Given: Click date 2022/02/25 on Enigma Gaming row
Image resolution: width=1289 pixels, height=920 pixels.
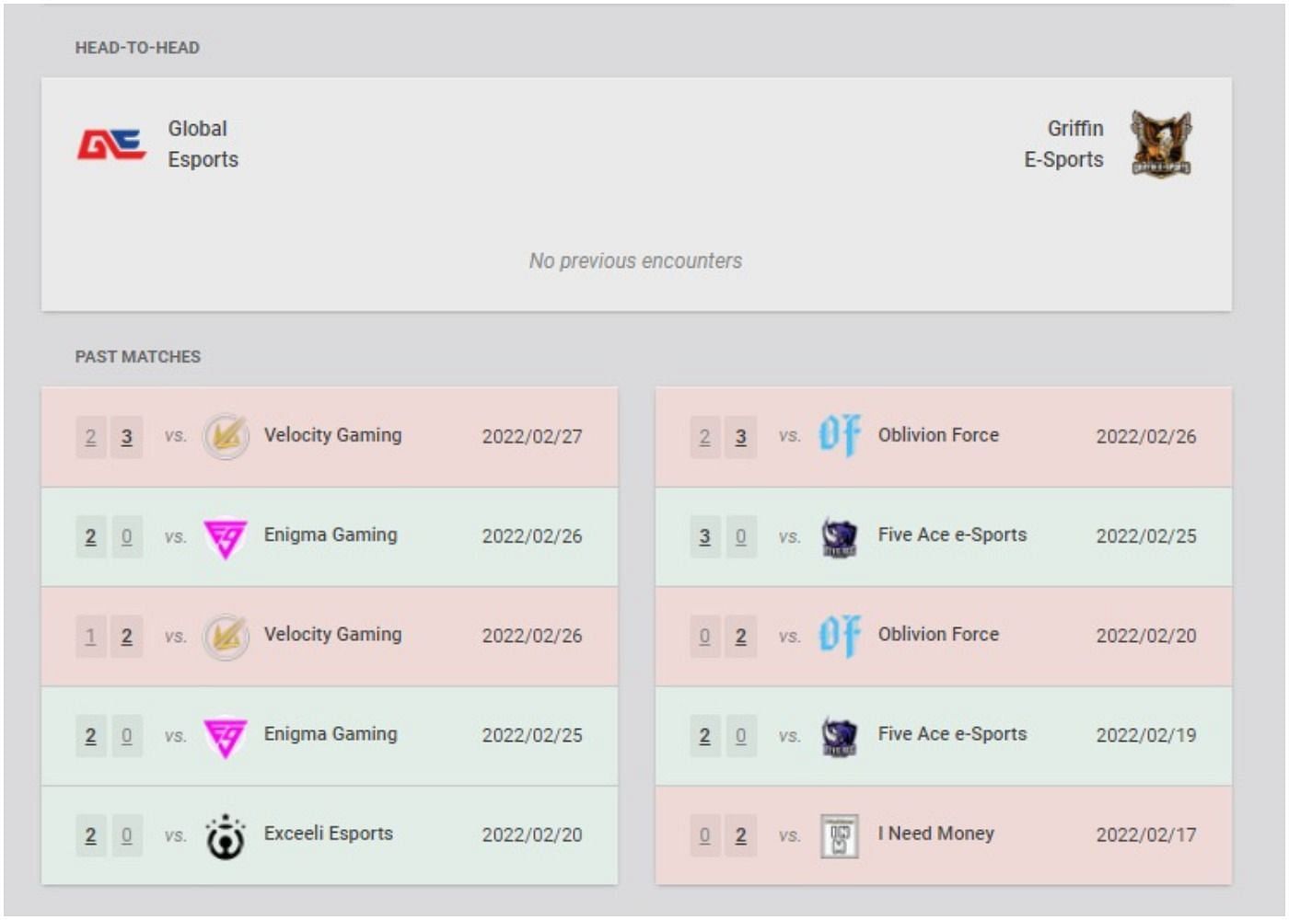Looking at the screenshot, I should [x=532, y=735].
